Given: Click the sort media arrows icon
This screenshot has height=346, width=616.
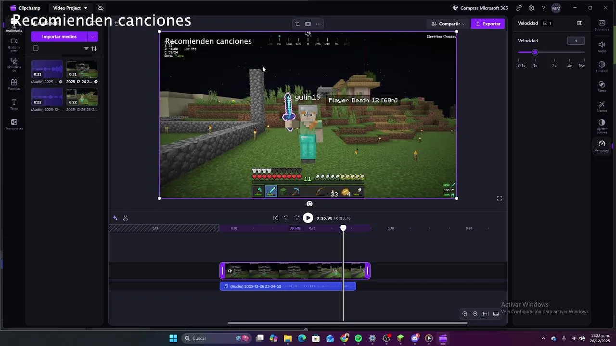Looking at the screenshot, I should click(x=94, y=49).
